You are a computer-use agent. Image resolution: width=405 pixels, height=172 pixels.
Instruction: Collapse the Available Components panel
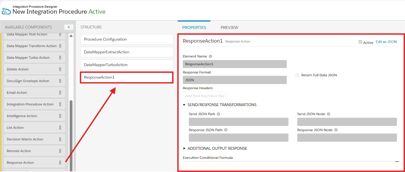(x=69, y=27)
